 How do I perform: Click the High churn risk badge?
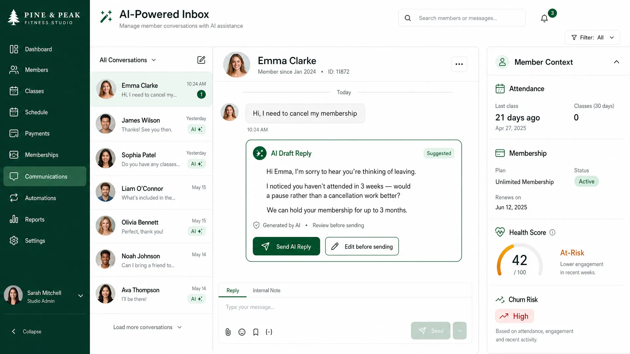(x=514, y=316)
